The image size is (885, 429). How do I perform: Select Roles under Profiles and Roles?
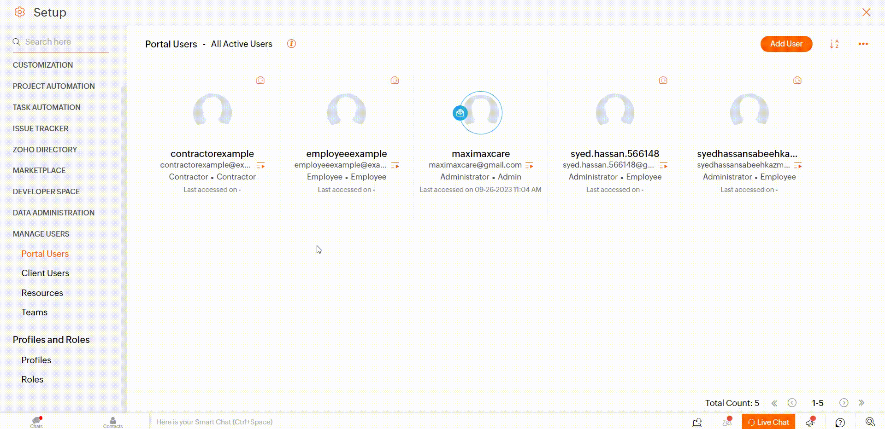point(32,379)
